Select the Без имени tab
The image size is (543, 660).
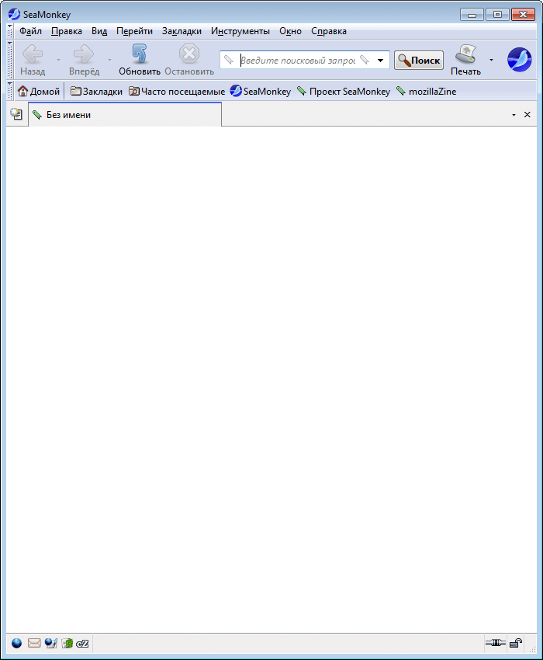pyautogui.click(x=124, y=114)
